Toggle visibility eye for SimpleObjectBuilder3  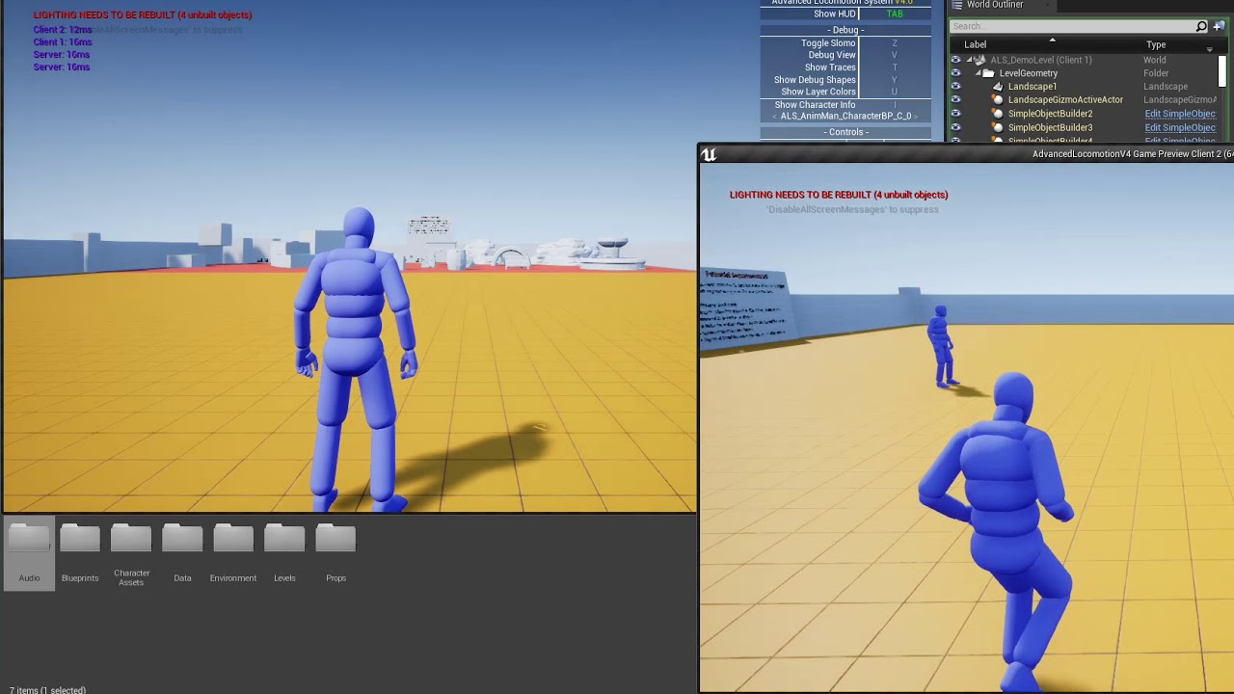(x=955, y=127)
